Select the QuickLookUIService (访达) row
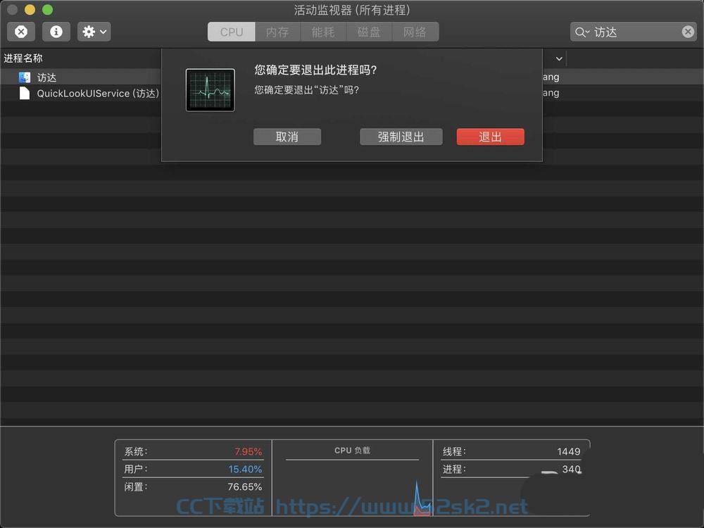Viewport: 704px width, 528px height. pos(352,94)
